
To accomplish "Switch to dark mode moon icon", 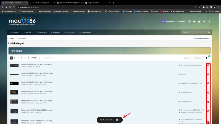I will (209, 21).
